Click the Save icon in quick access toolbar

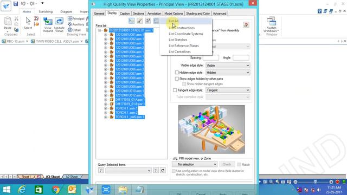coord(16,4)
